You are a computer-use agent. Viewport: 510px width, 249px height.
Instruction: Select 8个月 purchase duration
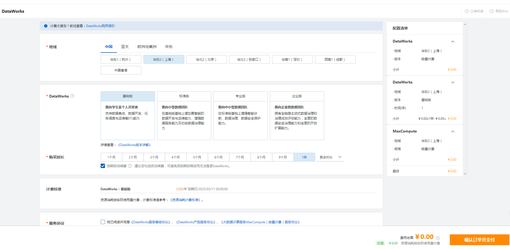pyautogui.click(x=262, y=157)
